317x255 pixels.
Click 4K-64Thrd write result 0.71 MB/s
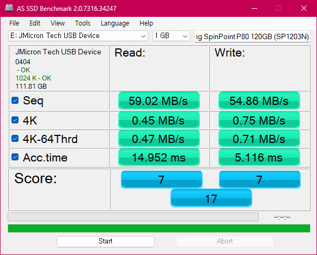(x=259, y=139)
